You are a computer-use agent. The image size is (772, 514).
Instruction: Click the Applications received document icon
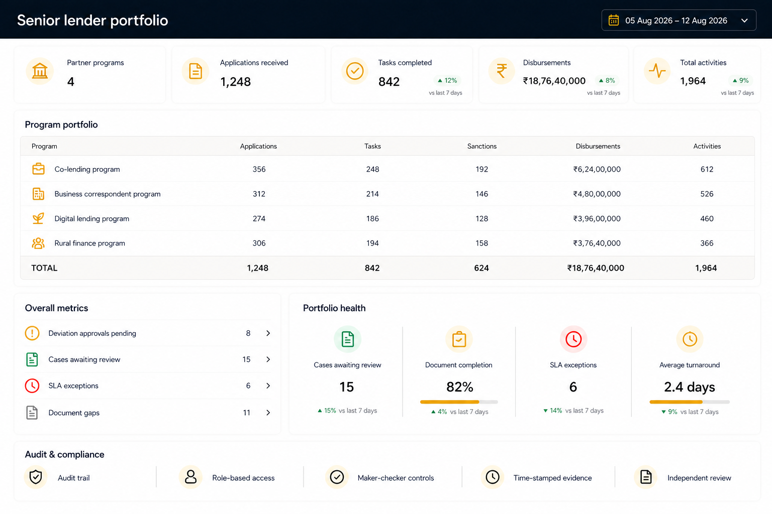[196, 71]
